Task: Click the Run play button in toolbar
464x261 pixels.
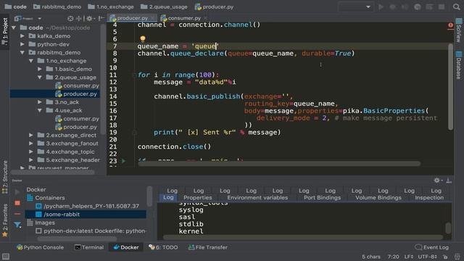Action: [x=381, y=7]
